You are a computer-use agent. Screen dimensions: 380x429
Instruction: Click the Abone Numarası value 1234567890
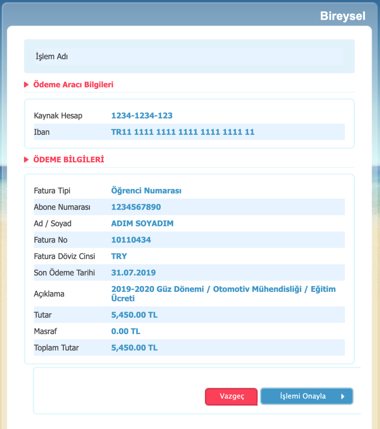tap(136, 207)
